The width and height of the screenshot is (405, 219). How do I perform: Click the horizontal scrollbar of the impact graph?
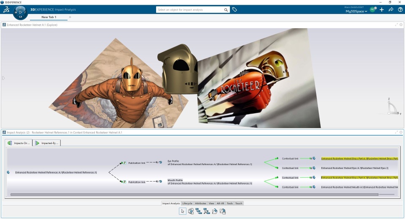coord(194,195)
